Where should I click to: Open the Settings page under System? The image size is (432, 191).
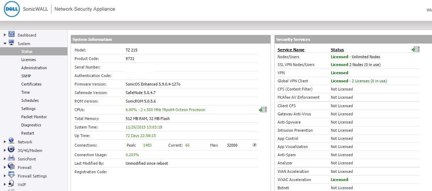coord(28,109)
